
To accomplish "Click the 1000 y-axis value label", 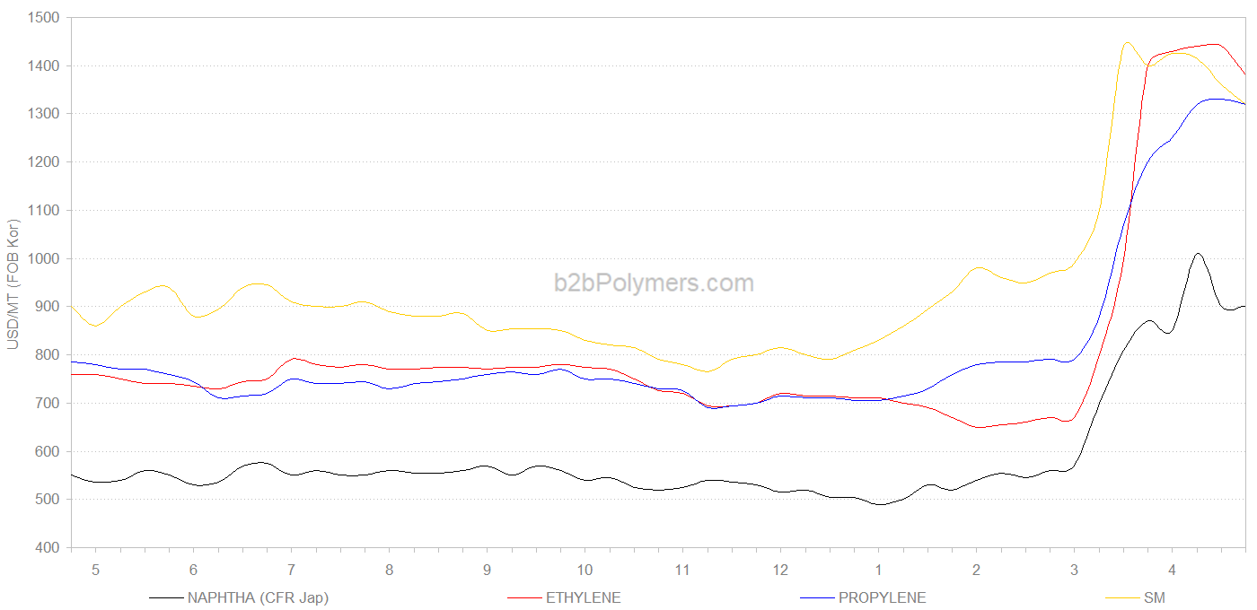I will 44,258.
